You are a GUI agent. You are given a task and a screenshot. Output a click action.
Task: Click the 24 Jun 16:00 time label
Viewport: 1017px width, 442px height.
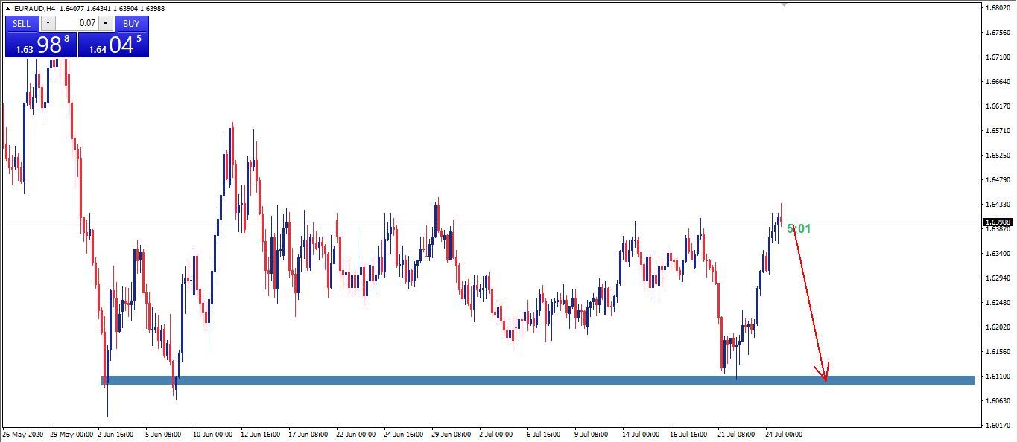tap(405, 434)
